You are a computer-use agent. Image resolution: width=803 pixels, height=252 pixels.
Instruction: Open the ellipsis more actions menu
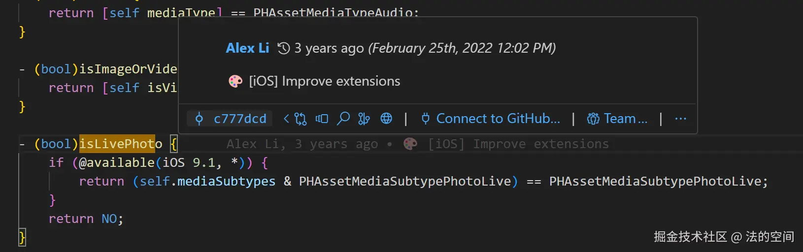tap(680, 119)
